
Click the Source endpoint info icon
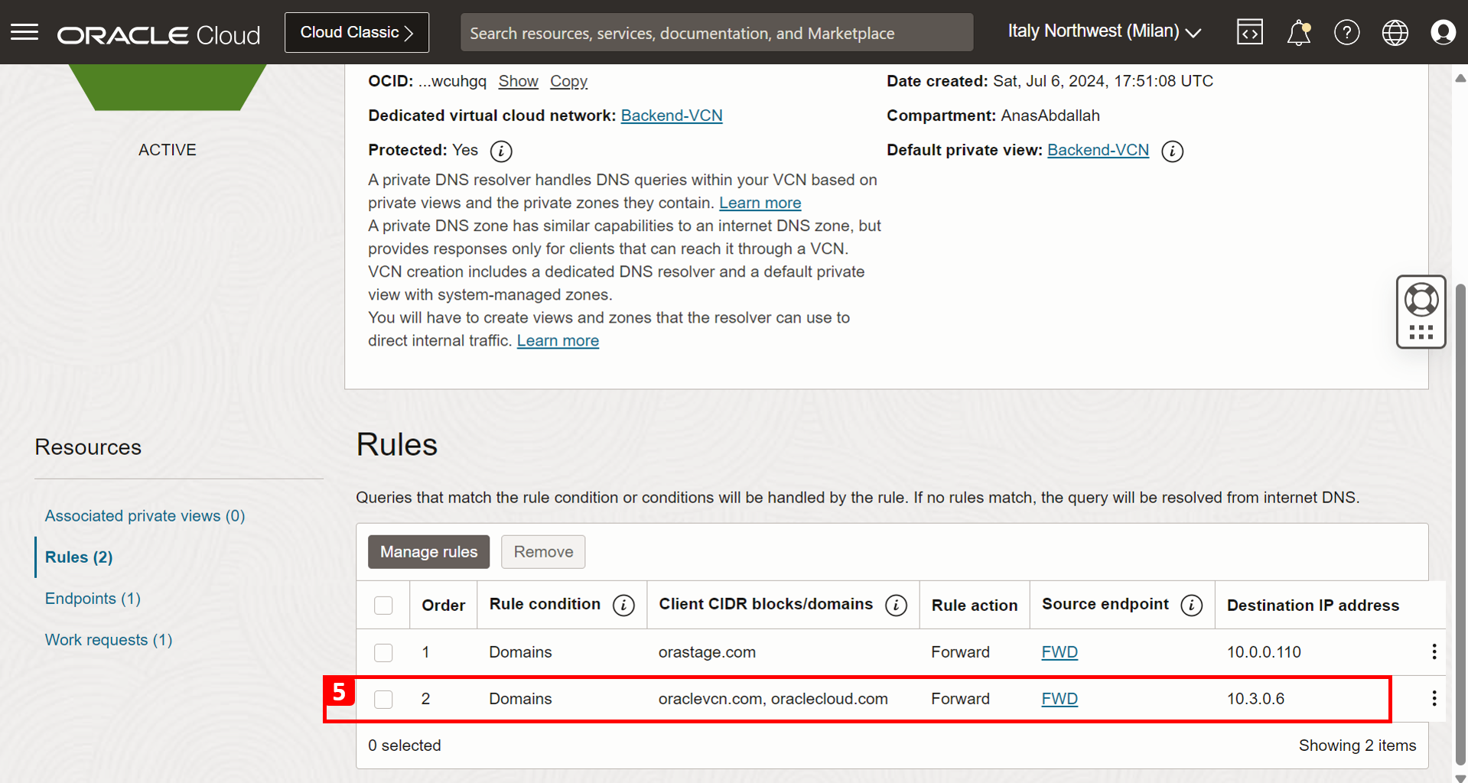1192,606
